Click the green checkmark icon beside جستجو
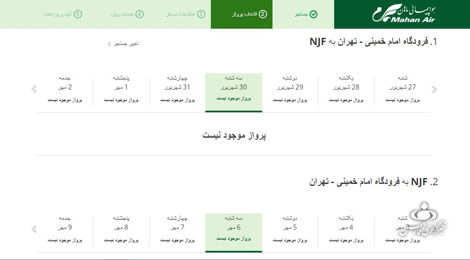The width and height of the screenshot is (470, 260). [x=314, y=15]
